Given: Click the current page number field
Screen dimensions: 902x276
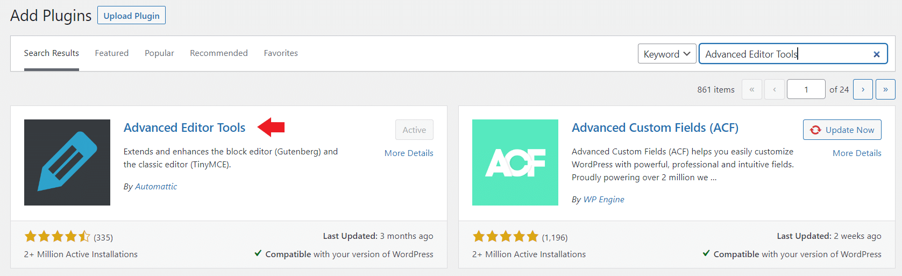Looking at the screenshot, I should click(806, 89).
